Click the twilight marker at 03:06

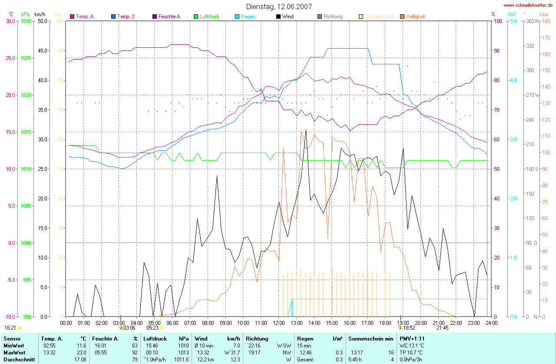[x=122, y=327]
